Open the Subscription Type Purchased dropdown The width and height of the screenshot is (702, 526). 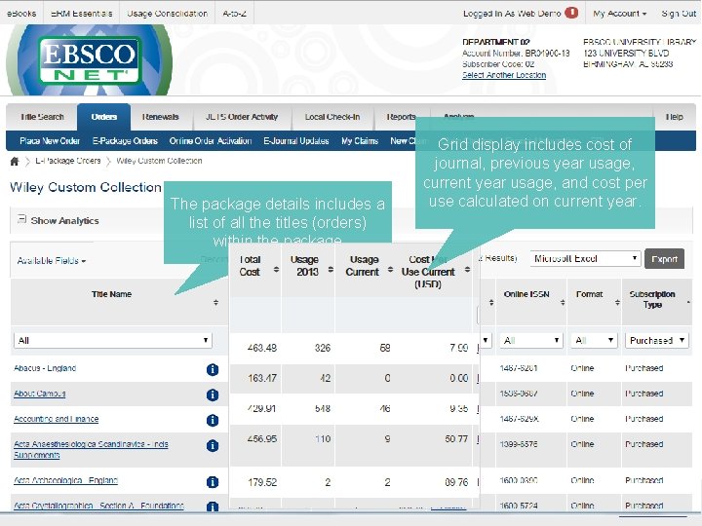click(x=657, y=340)
